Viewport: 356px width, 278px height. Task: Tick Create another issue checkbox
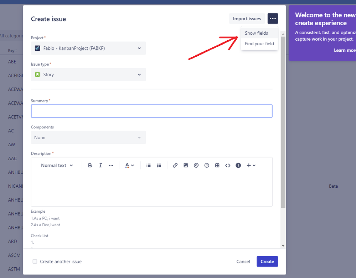(x=35, y=262)
